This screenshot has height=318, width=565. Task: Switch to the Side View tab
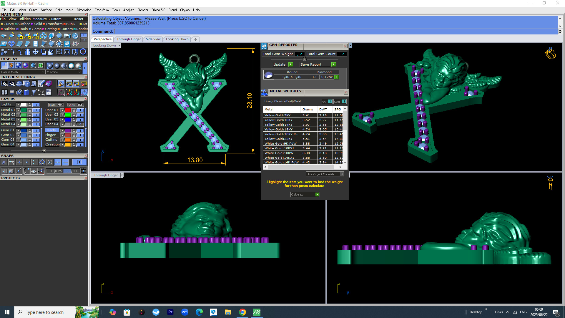(153, 39)
